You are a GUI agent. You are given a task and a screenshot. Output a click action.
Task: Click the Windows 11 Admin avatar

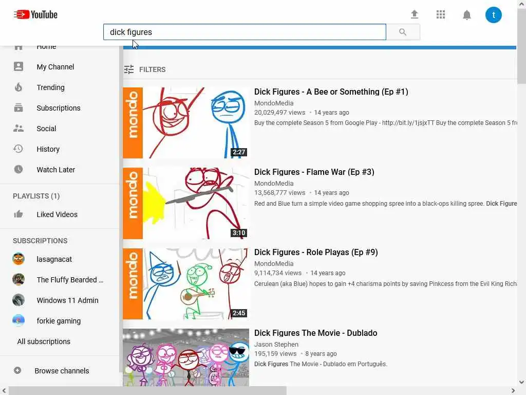(18, 300)
